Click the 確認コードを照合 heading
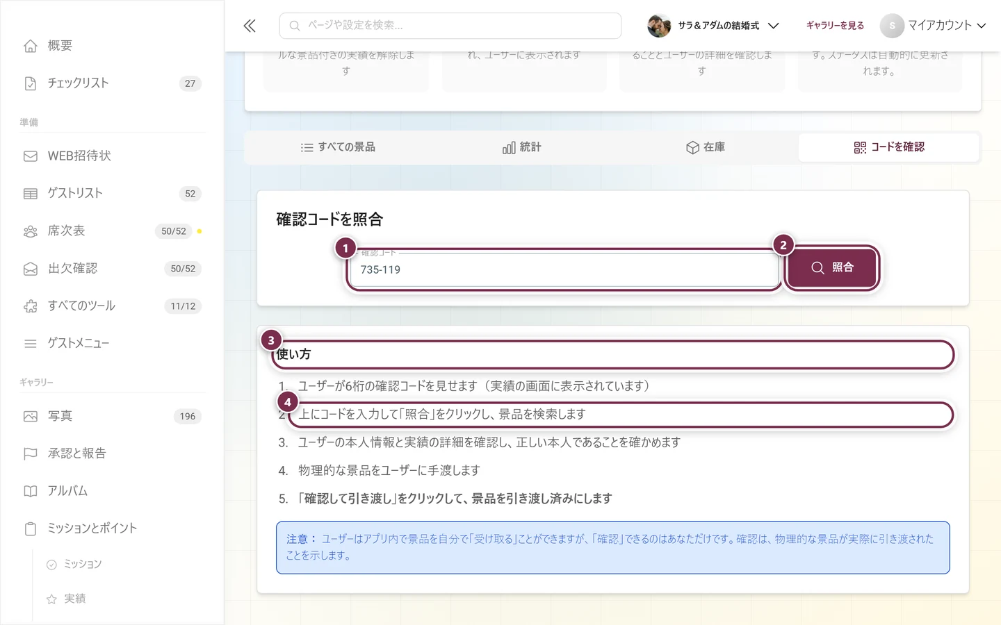Image resolution: width=1001 pixels, height=625 pixels. pyautogui.click(x=329, y=219)
